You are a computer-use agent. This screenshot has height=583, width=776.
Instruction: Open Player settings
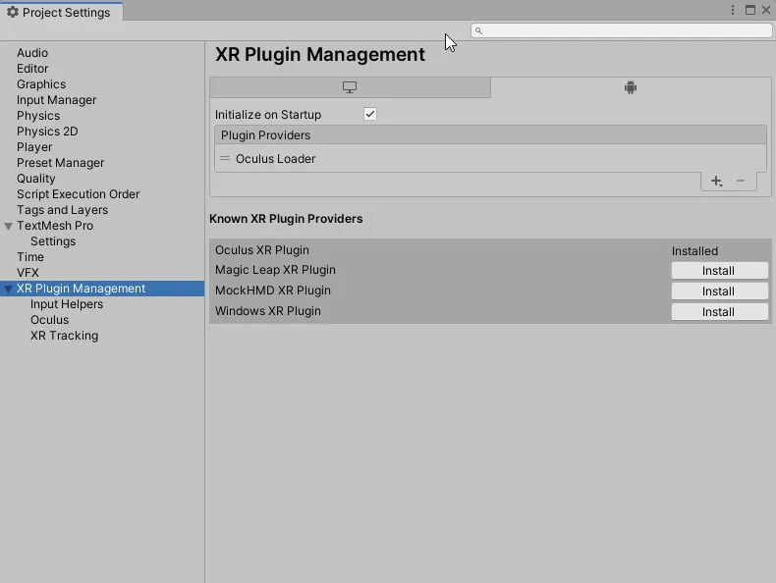click(x=34, y=147)
